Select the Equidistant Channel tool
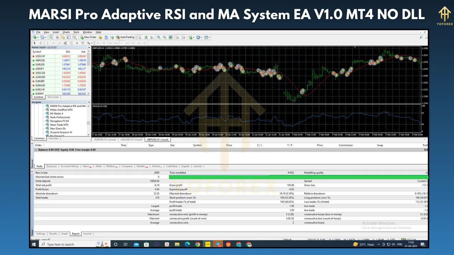 [65, 43]
